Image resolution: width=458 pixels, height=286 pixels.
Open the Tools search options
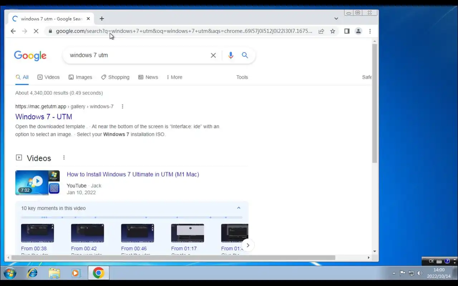pos(242,77)
